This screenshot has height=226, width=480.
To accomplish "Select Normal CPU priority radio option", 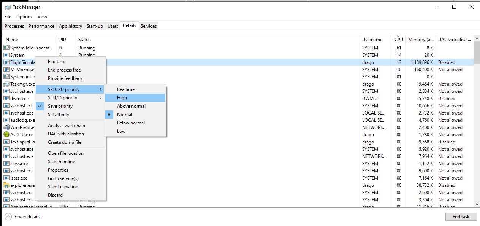I will (135, 115).
